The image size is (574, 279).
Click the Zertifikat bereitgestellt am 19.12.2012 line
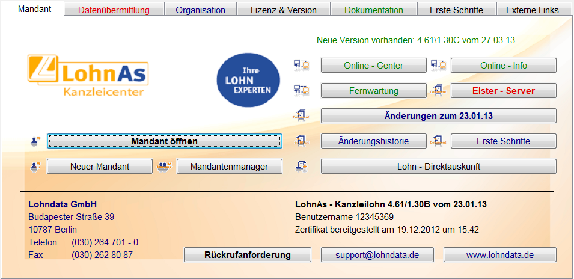tap(387, 230)
